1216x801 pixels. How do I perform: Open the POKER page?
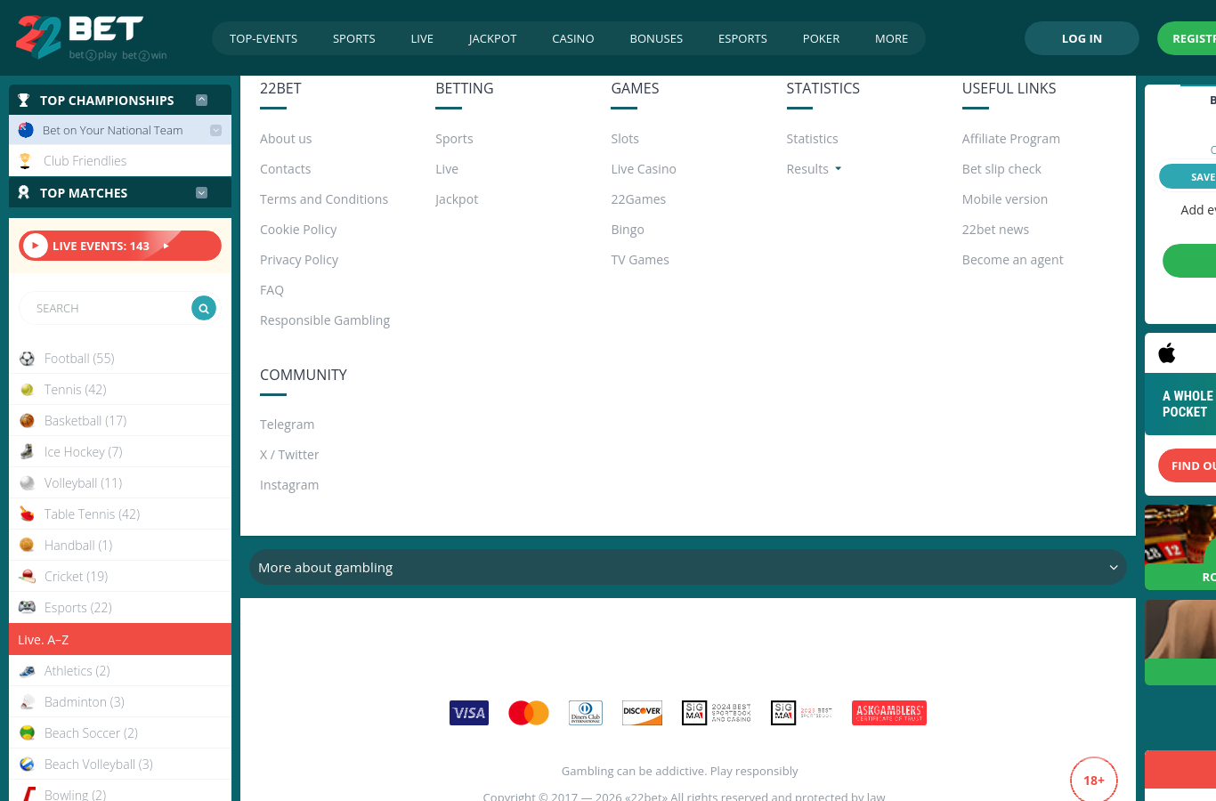point(821,38)
